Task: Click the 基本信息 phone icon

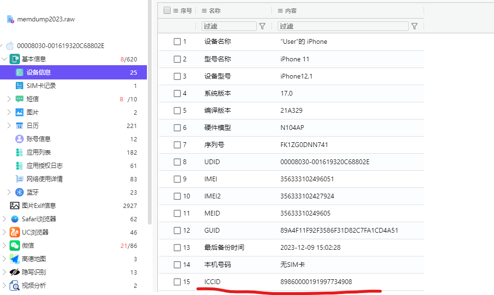Action: pyautogui.click(x=15, y=59)
